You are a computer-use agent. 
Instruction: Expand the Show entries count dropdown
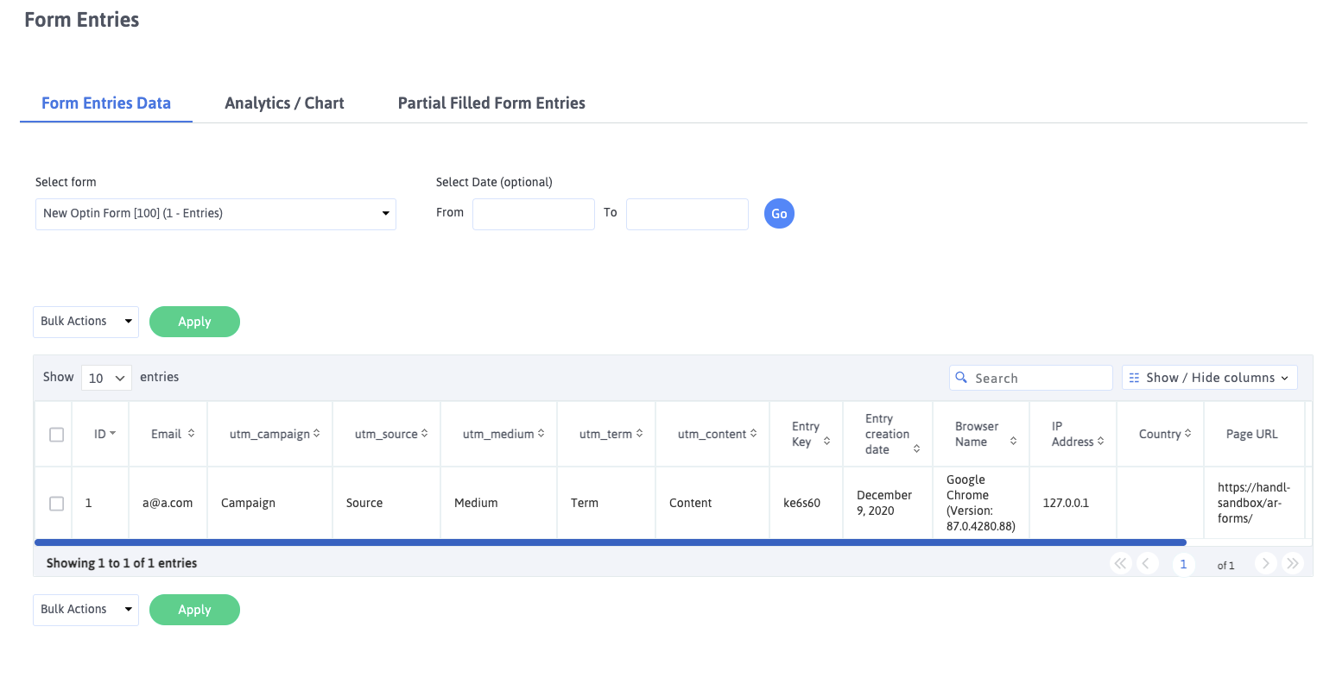(x=106, y=378)
